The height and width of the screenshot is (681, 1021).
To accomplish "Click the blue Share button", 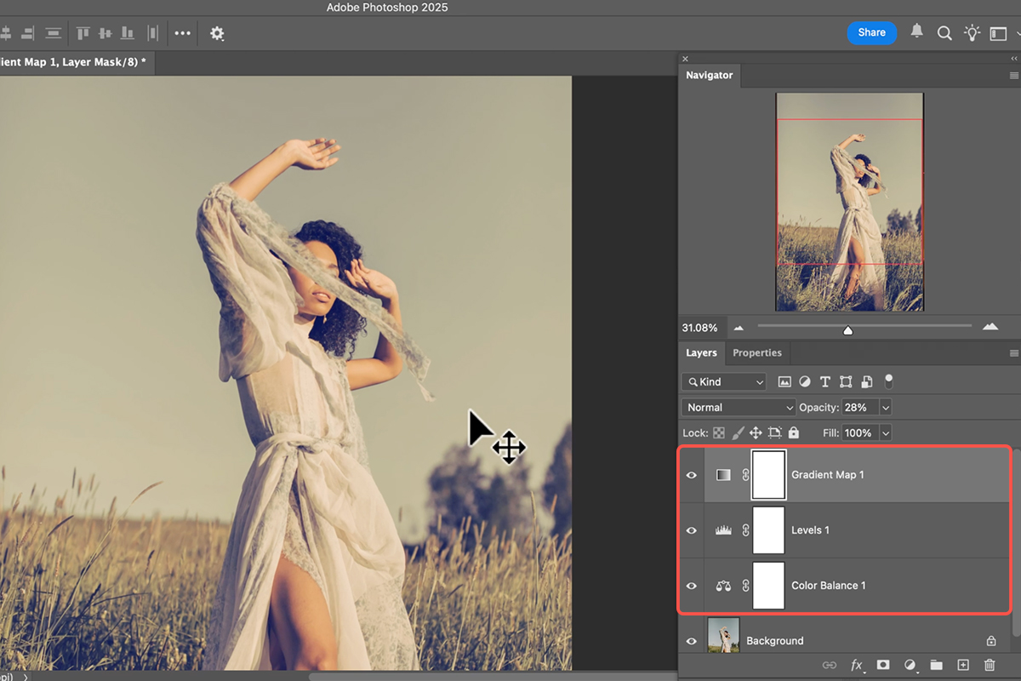I will 871,32.
